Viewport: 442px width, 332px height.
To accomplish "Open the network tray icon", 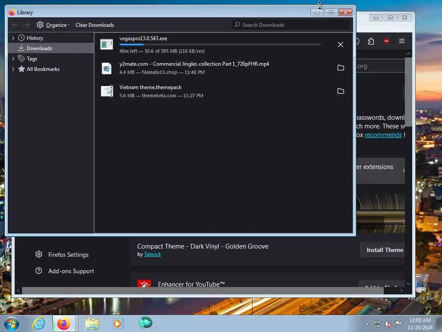I will [x=377, y=324].
